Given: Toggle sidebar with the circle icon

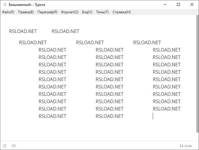Looking at the screenshot, I should pos(5,146).
